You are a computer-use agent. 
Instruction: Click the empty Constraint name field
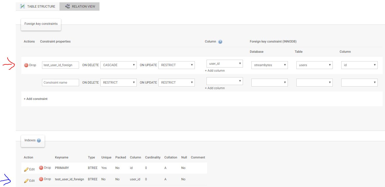point(60,82)
